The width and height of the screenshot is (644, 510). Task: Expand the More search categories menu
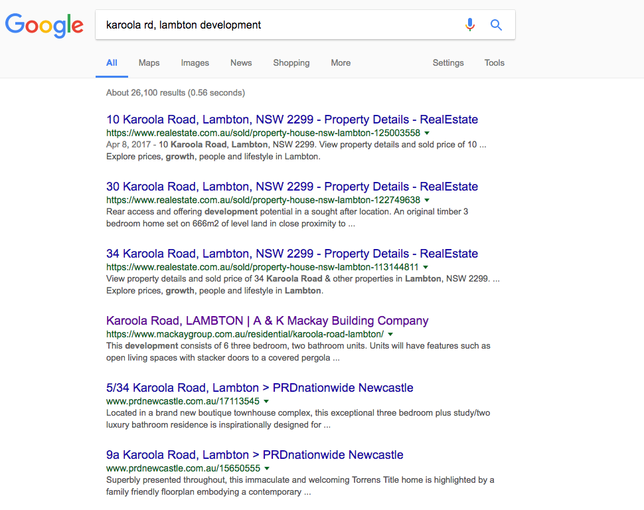341,63
